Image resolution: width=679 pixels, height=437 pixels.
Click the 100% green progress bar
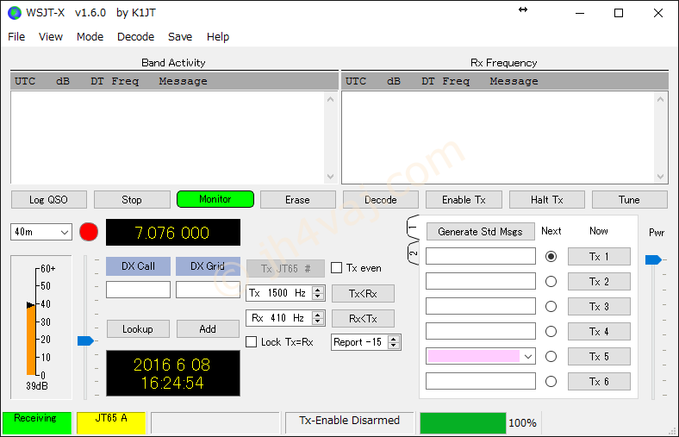click(463, 422)
